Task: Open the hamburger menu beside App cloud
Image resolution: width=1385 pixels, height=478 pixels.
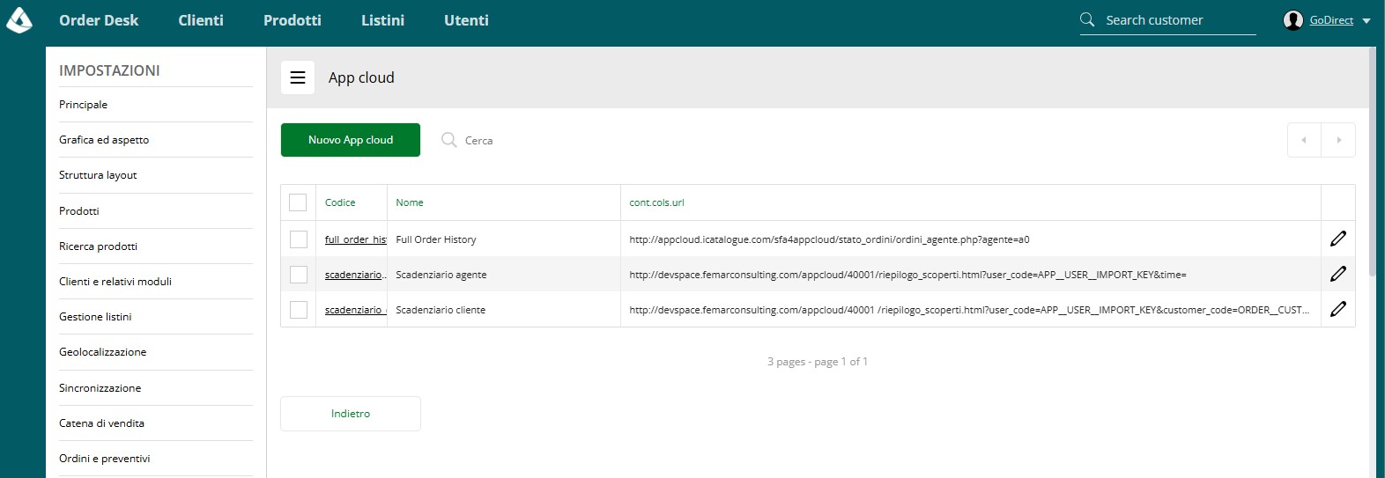Action: point(298,77)
